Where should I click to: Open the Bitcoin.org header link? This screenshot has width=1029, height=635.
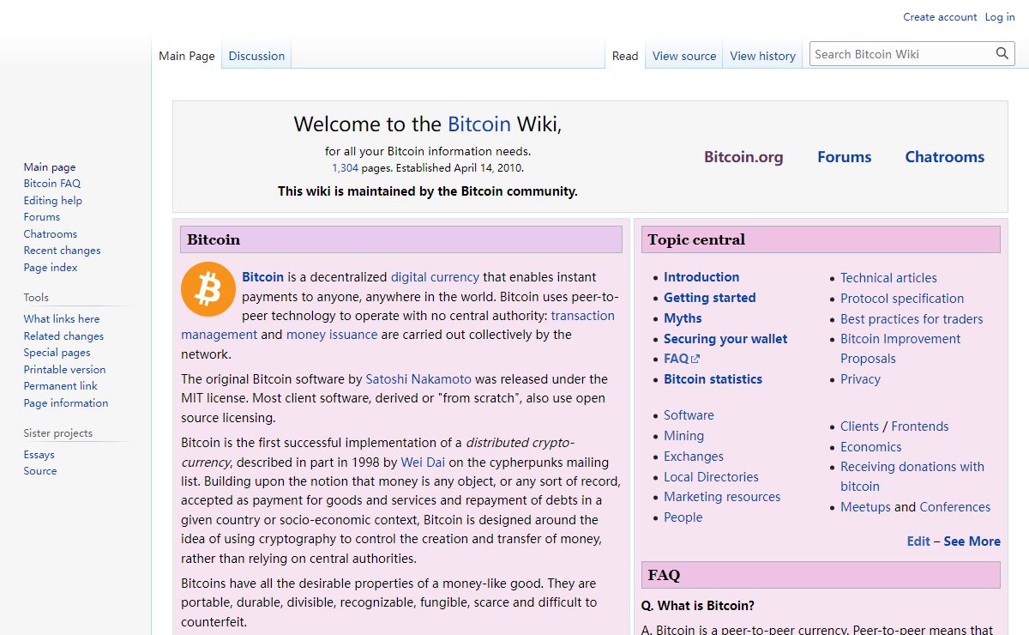click(x=743, y=157)
